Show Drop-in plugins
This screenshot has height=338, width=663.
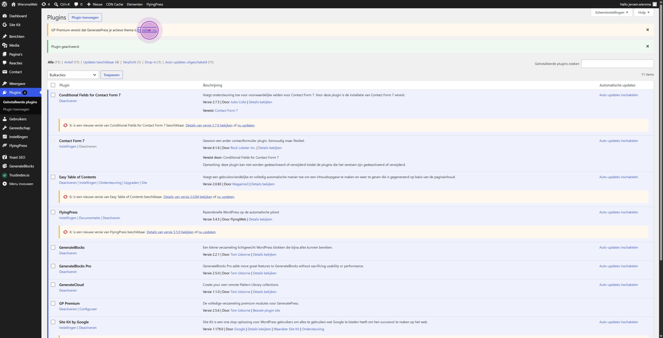(150, 62)
